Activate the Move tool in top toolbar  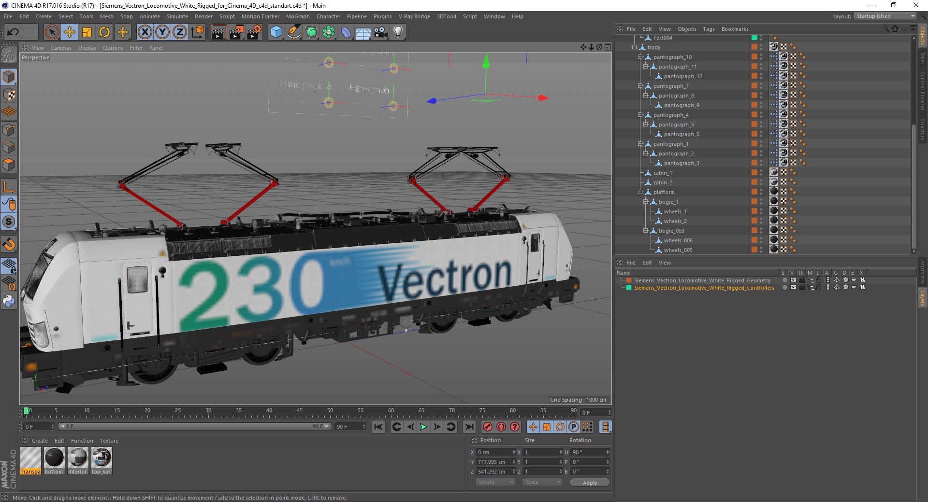[70, 32]
